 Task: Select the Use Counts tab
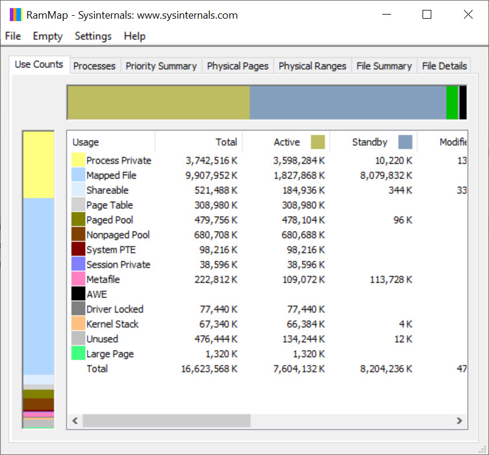[x=39, y=65]
